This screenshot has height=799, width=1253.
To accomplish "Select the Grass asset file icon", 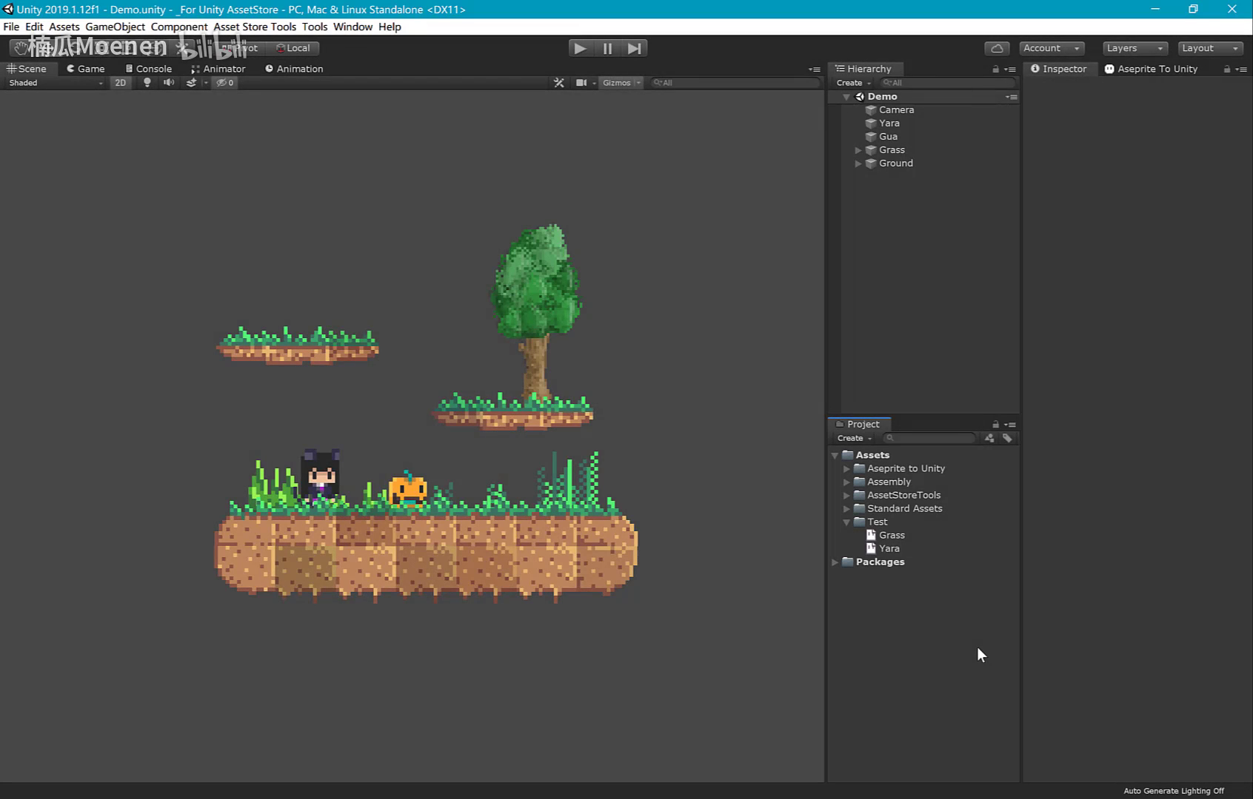I will tap(871, 536).
